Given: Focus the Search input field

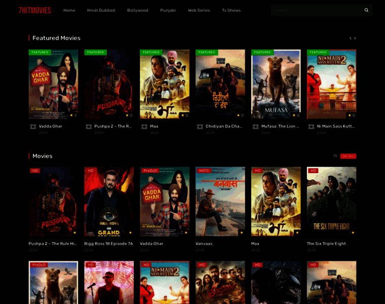Looking at the screenshot, I should [317, 10].
